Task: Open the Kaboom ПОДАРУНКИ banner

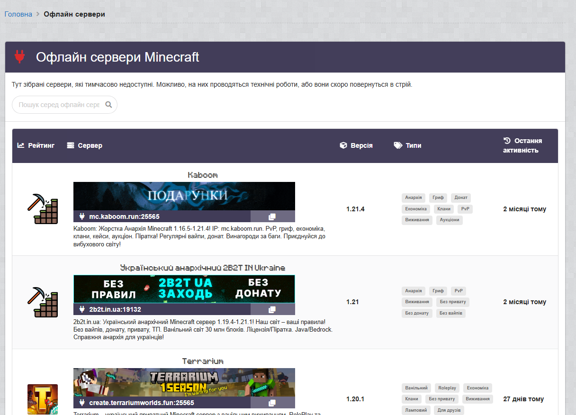Action: click(x=184, y=196)
